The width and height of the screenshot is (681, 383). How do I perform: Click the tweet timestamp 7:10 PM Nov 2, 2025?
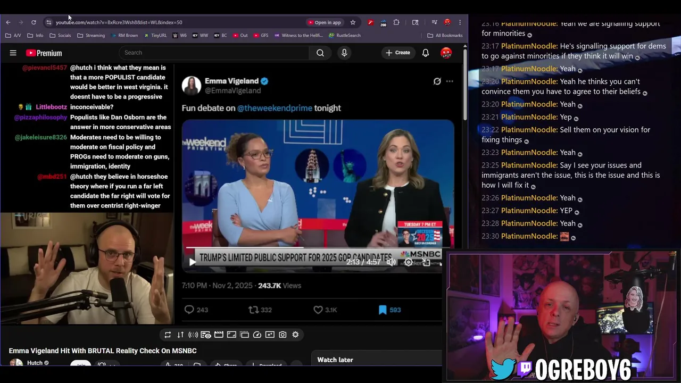[217, 286]
